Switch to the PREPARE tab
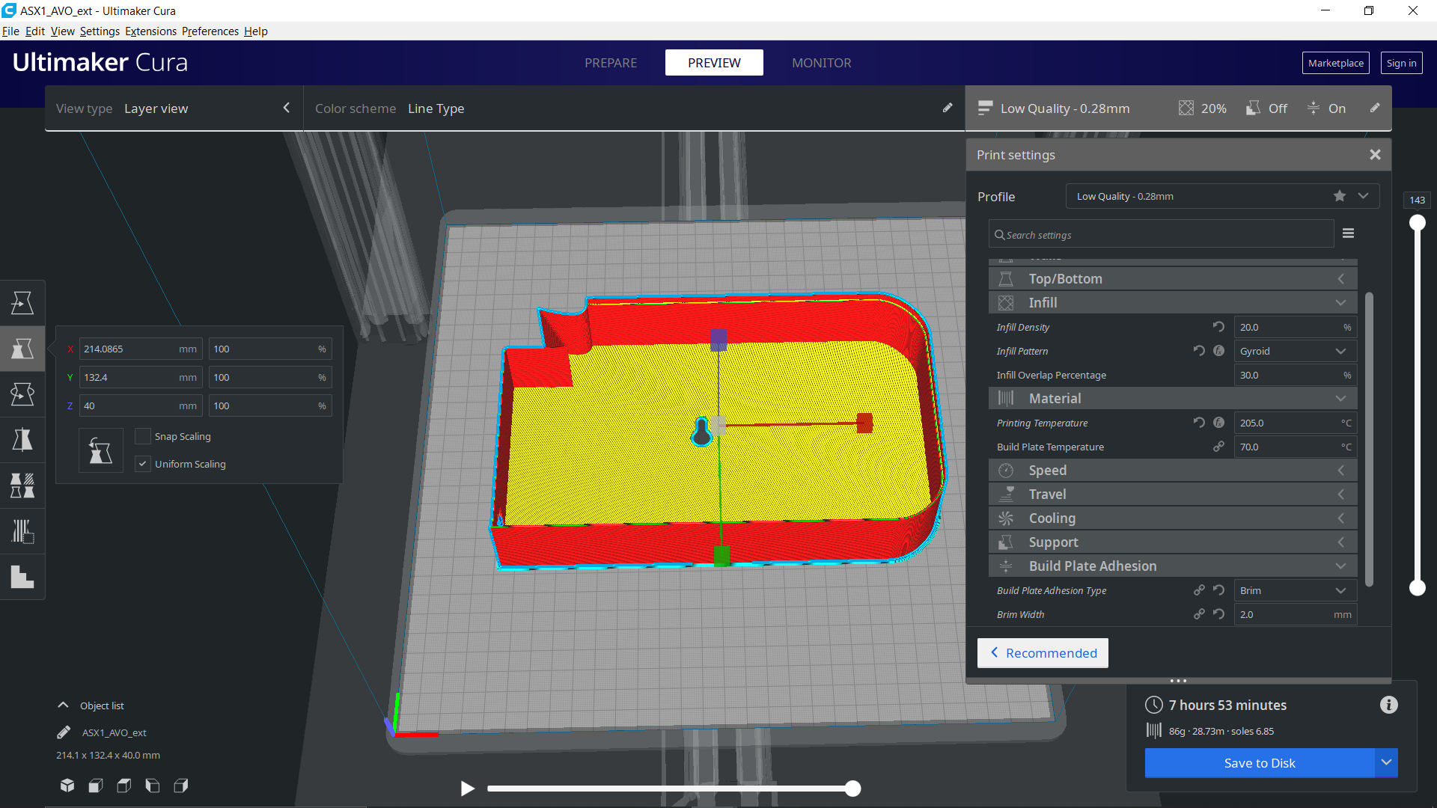The image size is (1437, 808). [611, 63]
